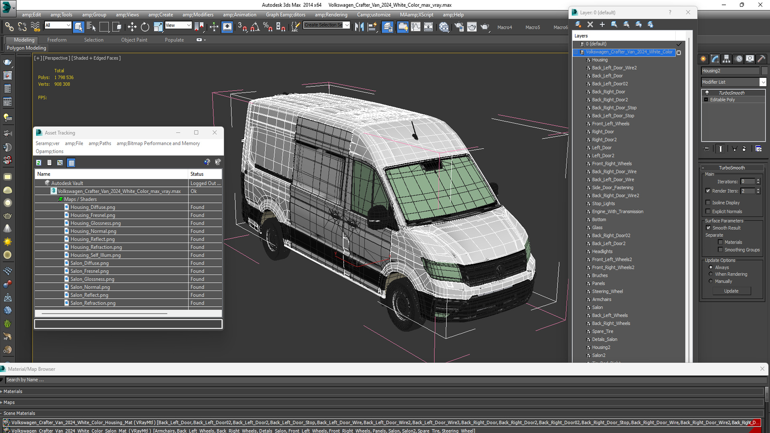Click Delete Layer X icon in Layer dialog
Screen dimensions: 770x433
click(x=590, y=24)
